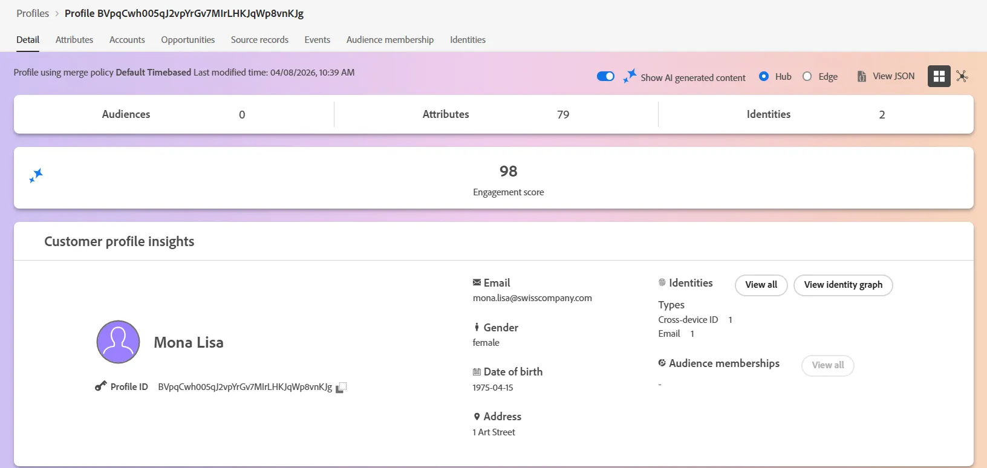Click the Mona Lisa name text

(189, 342)
